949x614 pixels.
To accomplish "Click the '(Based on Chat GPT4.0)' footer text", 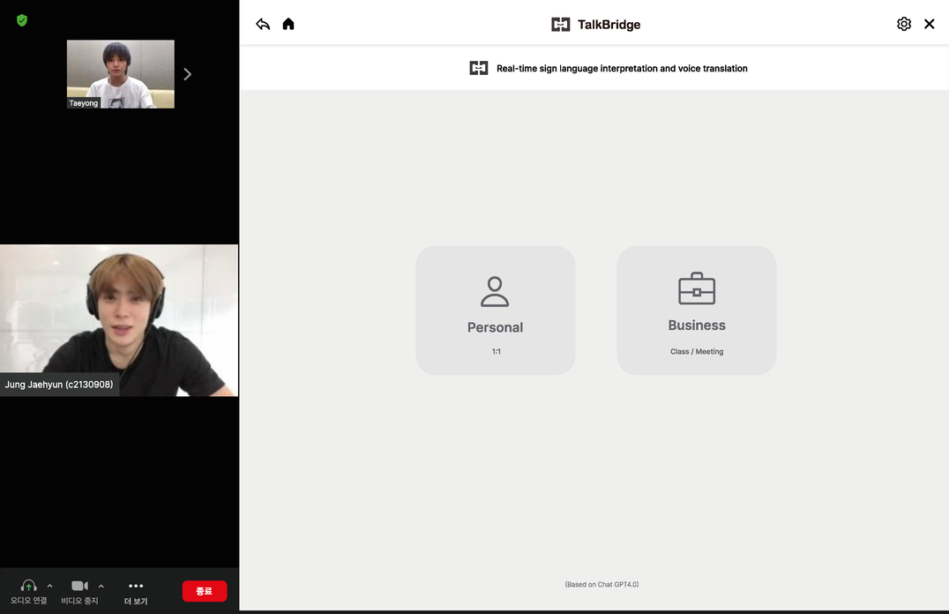I will pyautogui.click(x=602, y=584).
